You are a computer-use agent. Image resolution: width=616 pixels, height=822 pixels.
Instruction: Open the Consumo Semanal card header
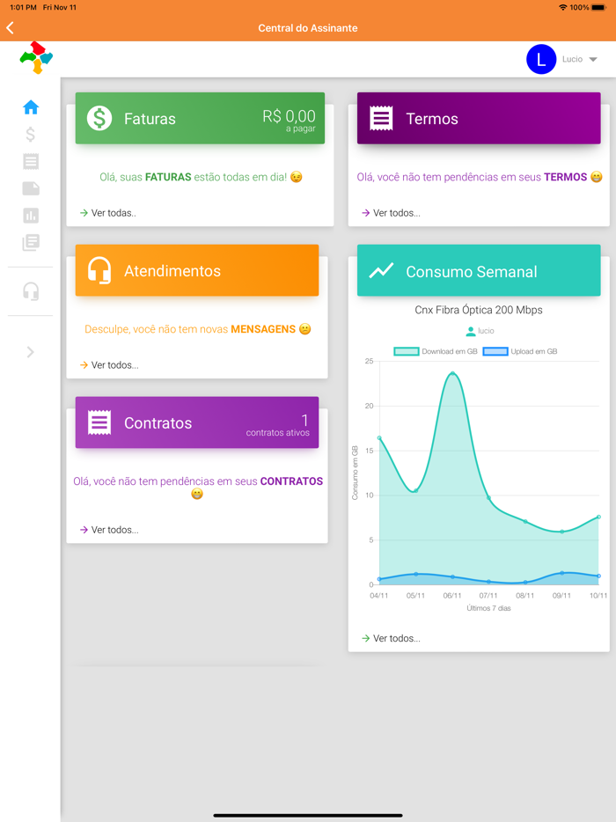point(479,270)
